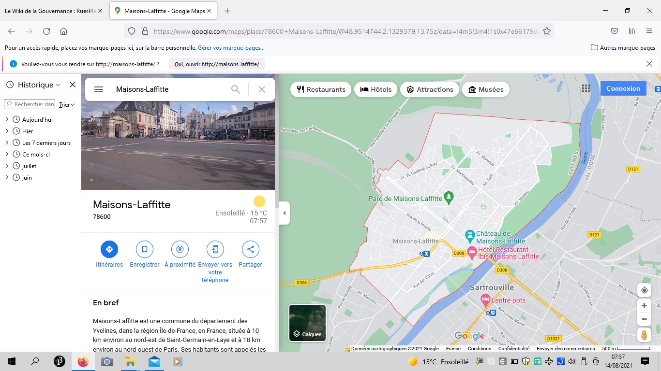
Task: Click the Partager share icon
Action: [250, 249]
